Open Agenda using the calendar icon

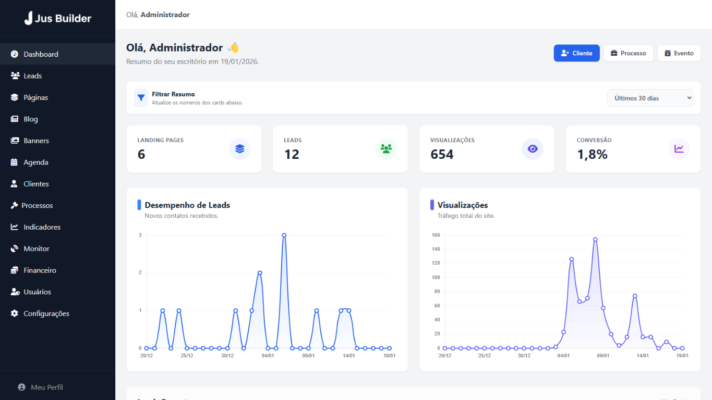(15, 162)
